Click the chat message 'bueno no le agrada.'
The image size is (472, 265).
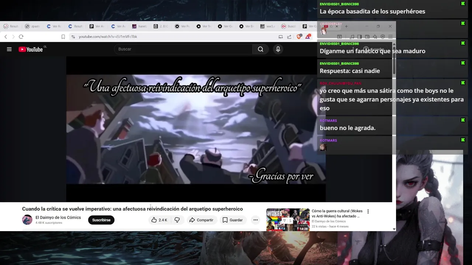(347, 128)
